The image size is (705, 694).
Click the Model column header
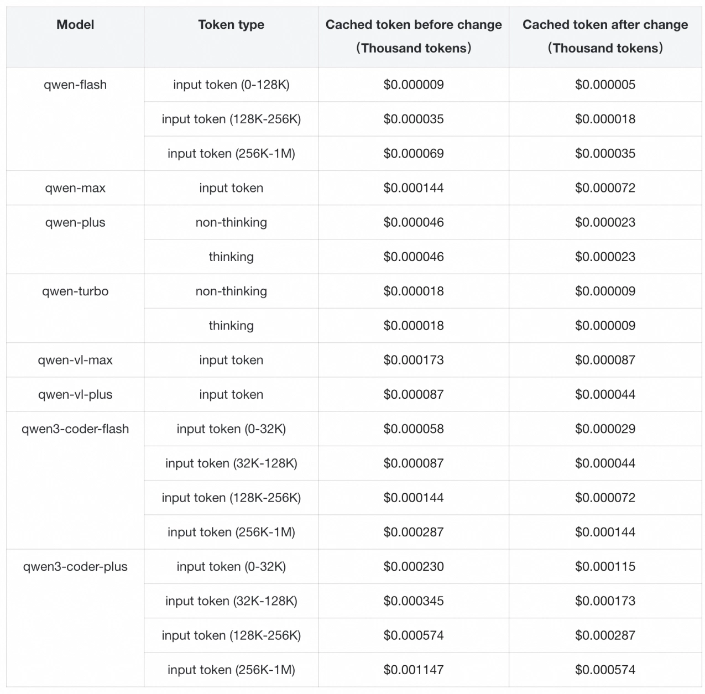pos(75,25)
